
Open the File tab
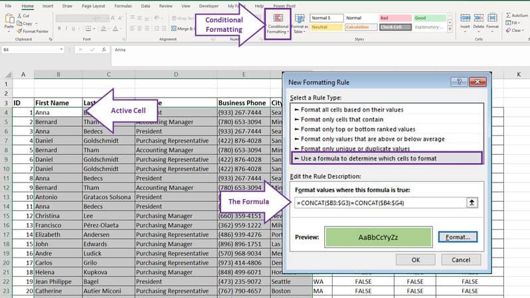pos(8,6)
